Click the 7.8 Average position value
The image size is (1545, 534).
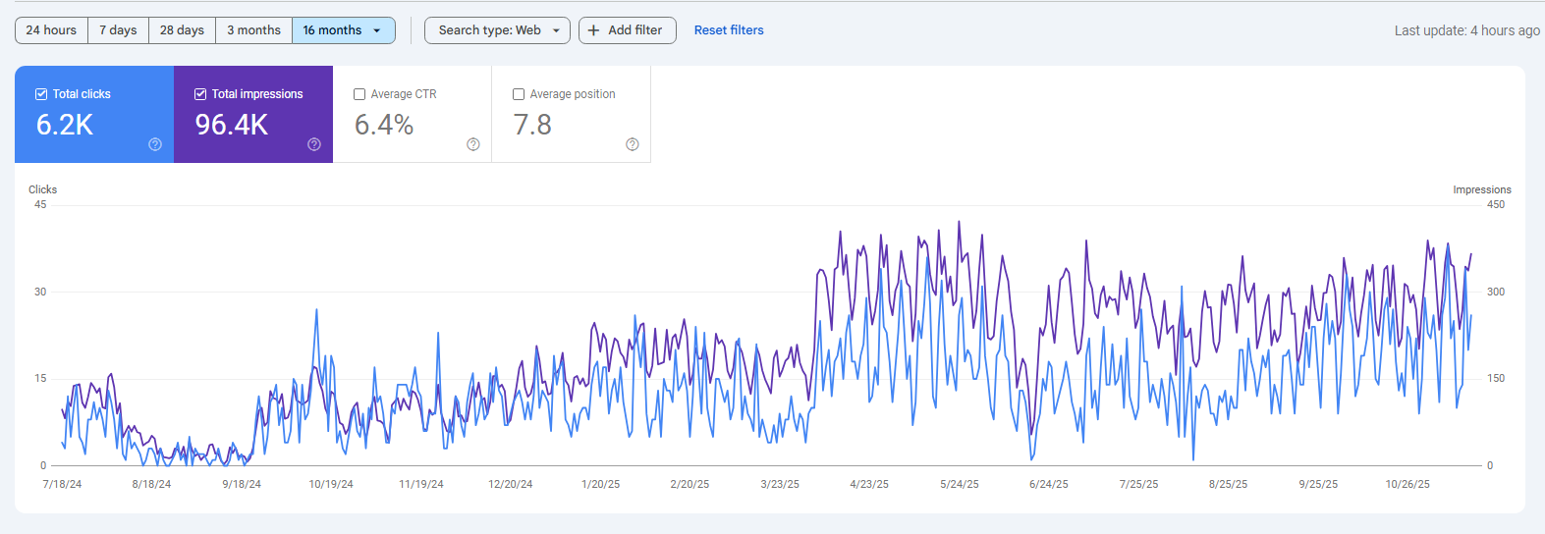[x=532, y=125]
